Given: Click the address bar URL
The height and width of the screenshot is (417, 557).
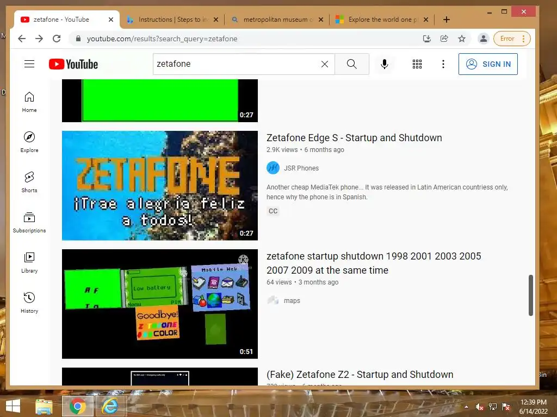Looking at the screenshot, I should pyautogui.click(x=162, y=39).
